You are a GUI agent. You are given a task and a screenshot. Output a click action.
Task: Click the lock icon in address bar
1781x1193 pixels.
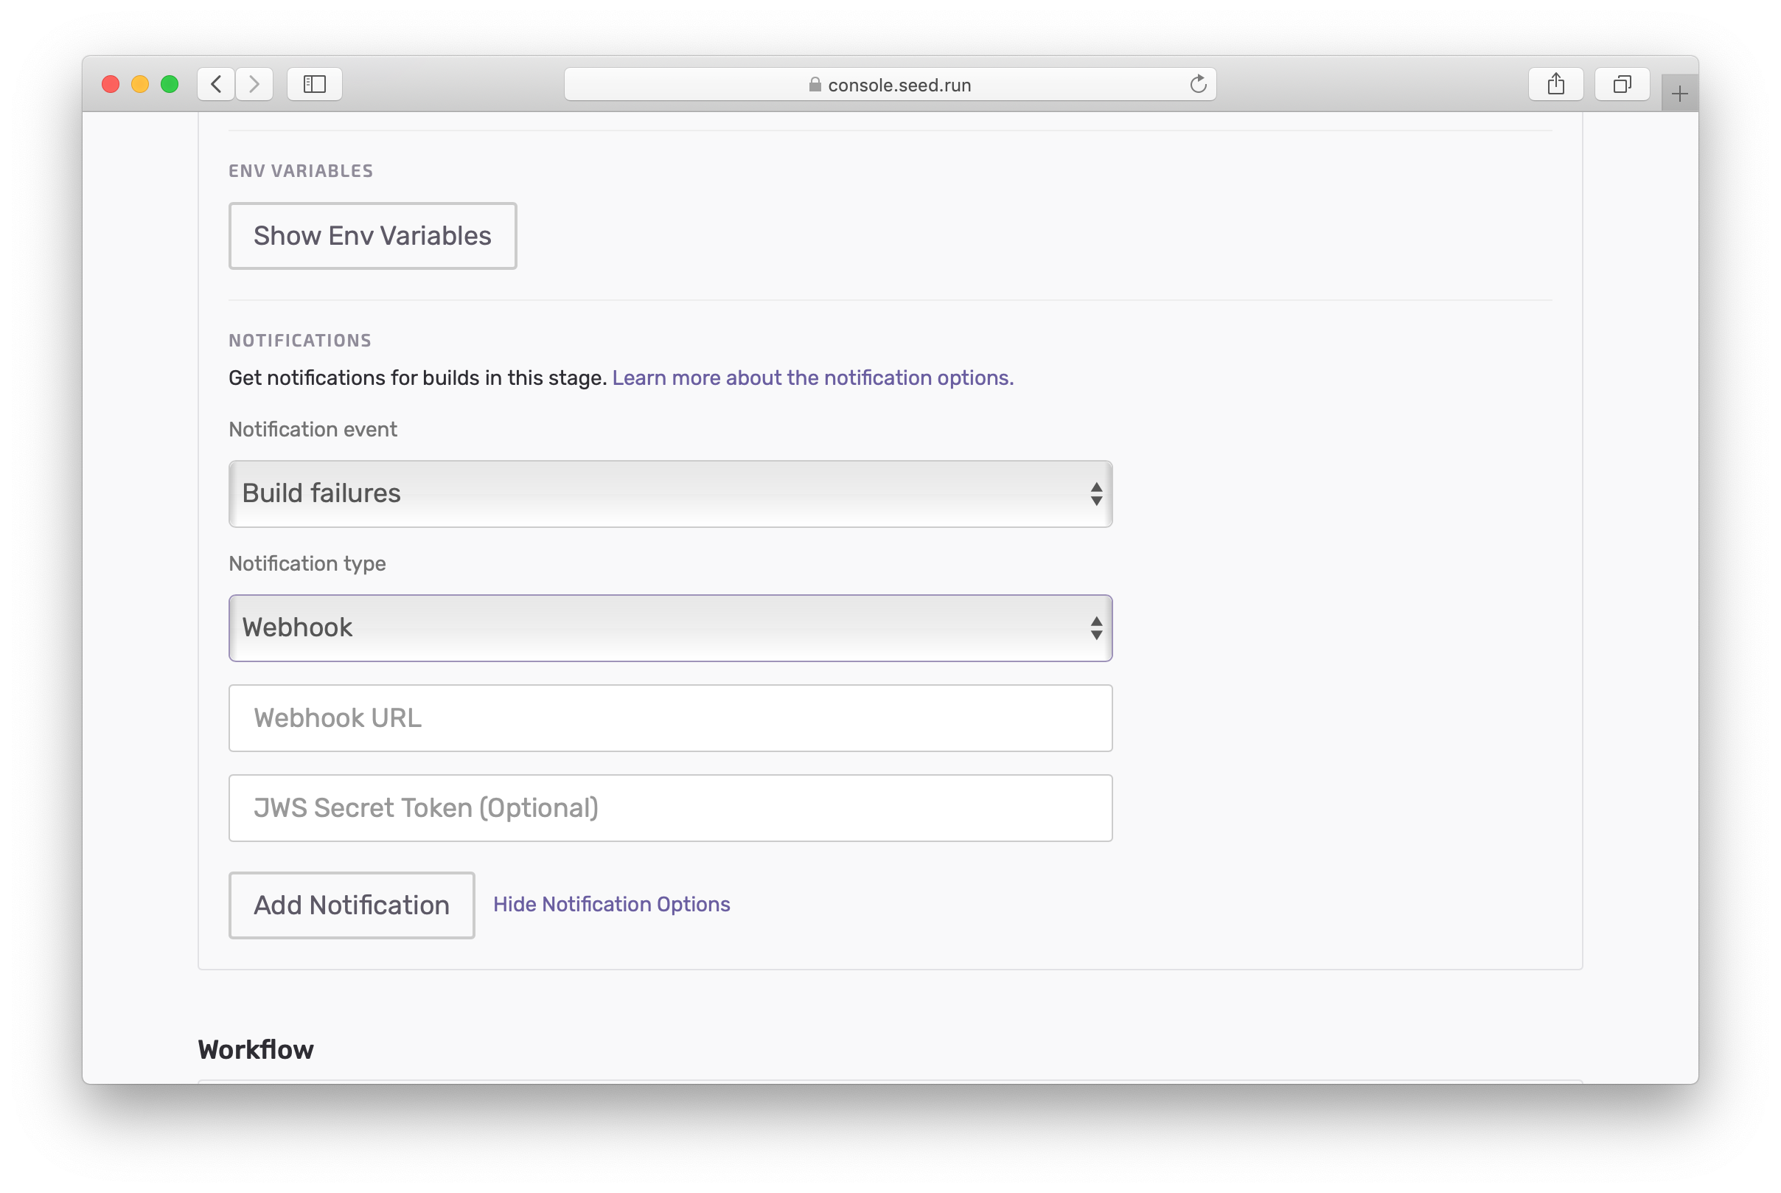tap(813, 84)
